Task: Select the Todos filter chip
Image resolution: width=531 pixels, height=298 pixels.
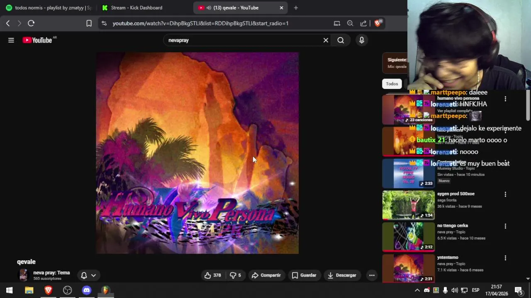Action: [x=392, y=84]
